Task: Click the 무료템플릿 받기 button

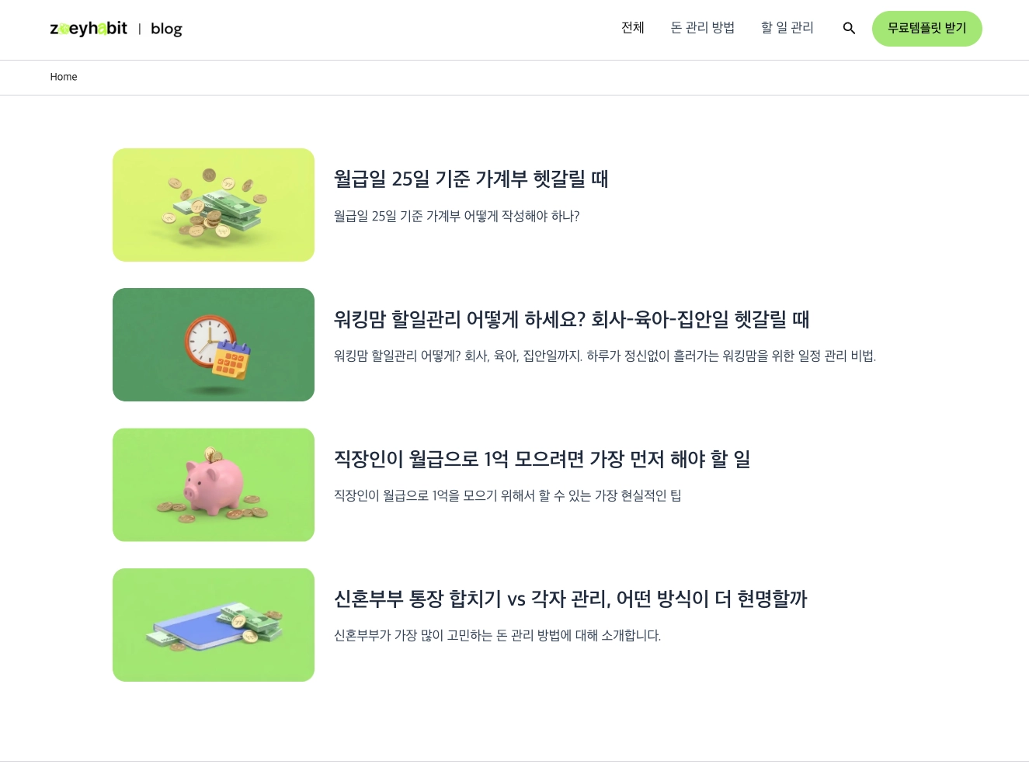Action: pos(927,29)
